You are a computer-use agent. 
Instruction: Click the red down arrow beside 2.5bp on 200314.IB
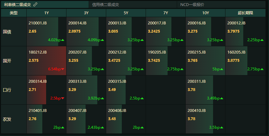tap(63, 98)
